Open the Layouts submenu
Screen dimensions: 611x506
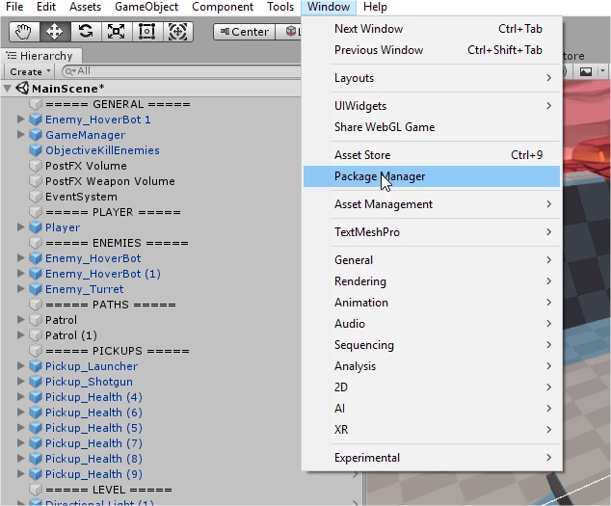432,78
